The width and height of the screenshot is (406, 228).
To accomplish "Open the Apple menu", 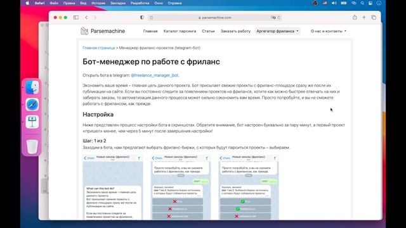I will click(27, 3).
